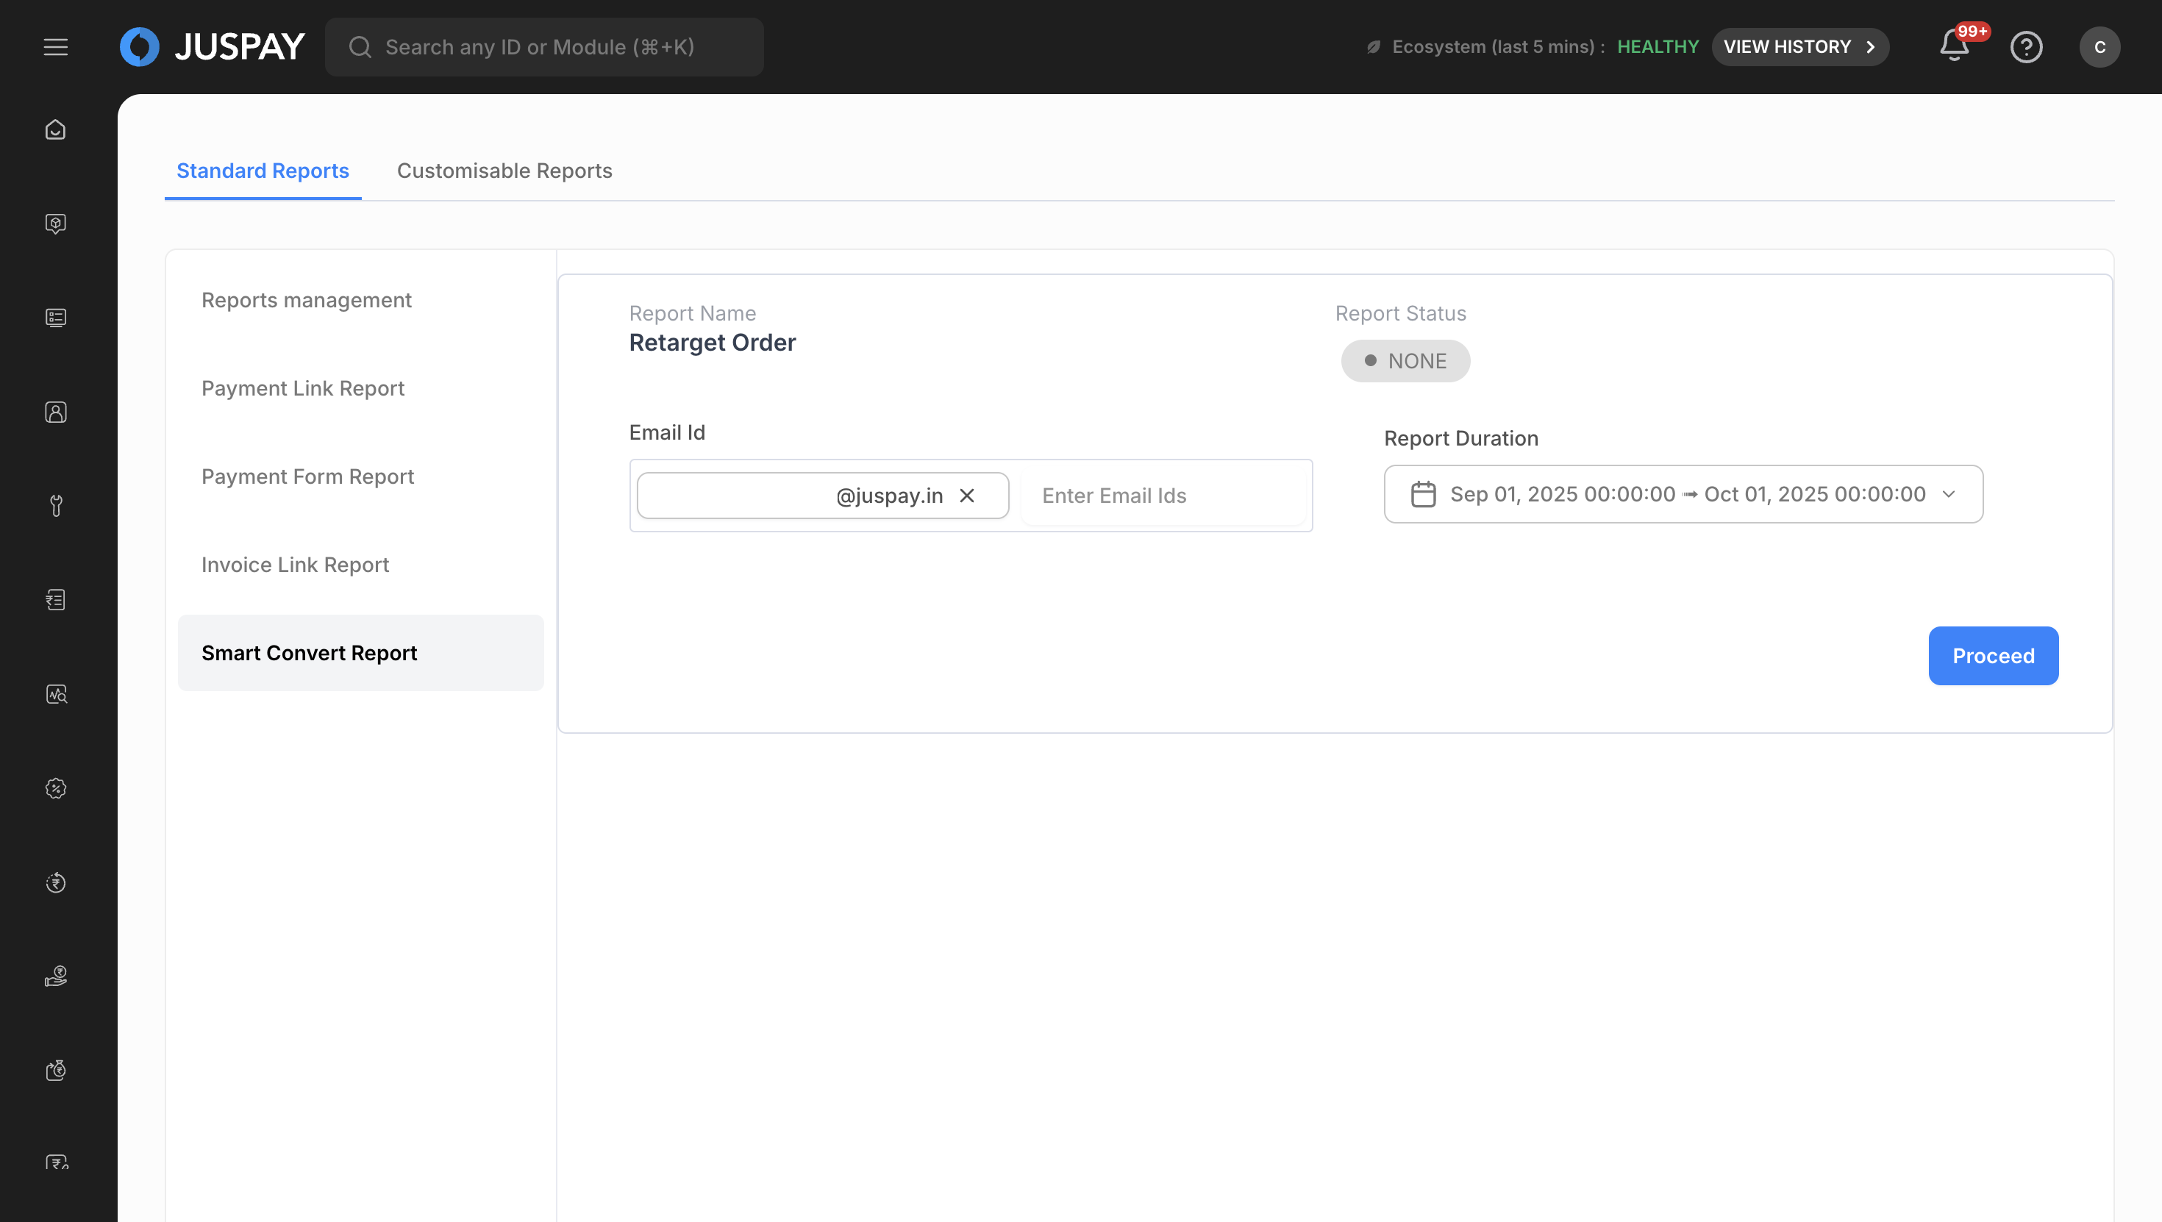Image resolution: width=2162 pixels, height=1222 pixels.
Task: Open the analytics search sidebar icon
Action: pos(55,694)
